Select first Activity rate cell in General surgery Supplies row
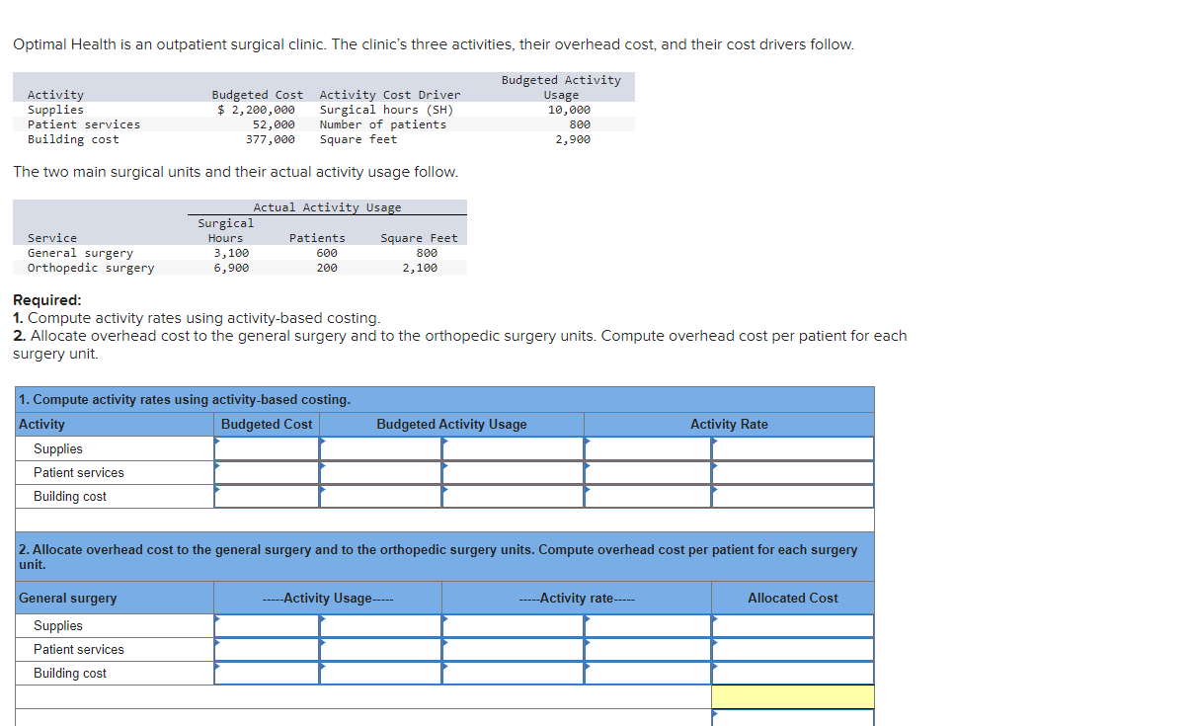This screenshot has width=1193, height=726. click(x=513, y=625)
